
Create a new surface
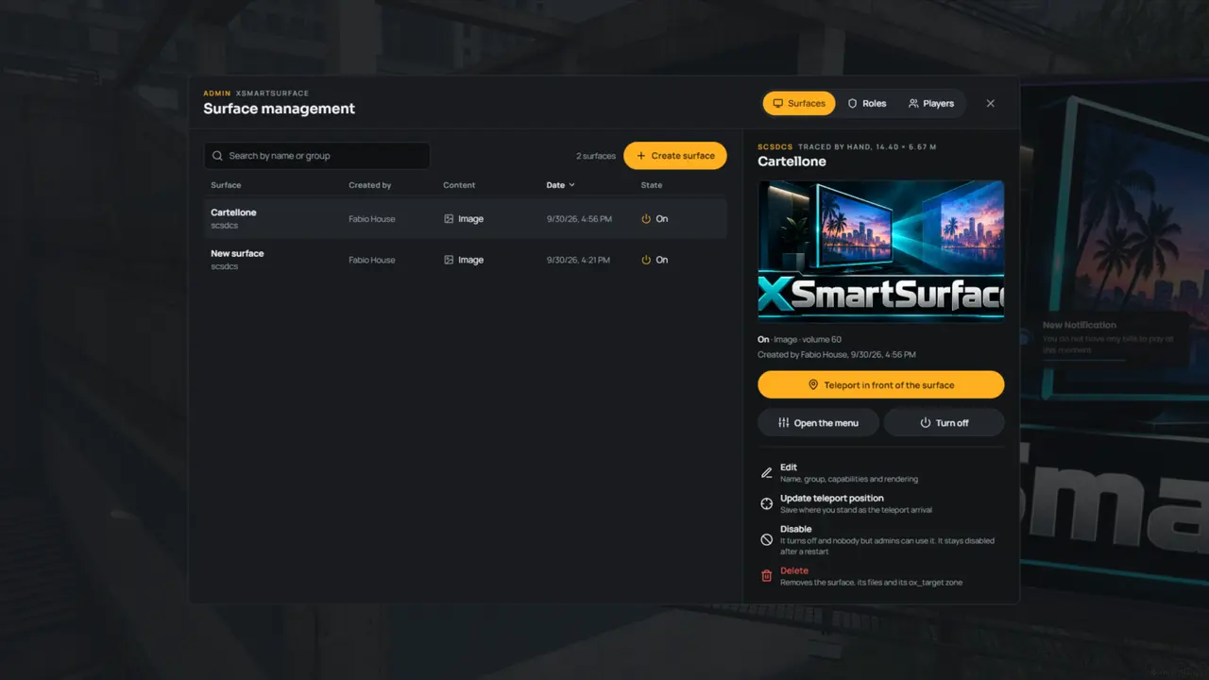[x=675, y=156]
